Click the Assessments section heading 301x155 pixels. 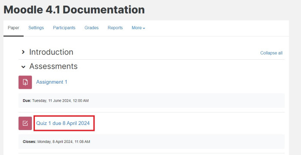(53, 66)
